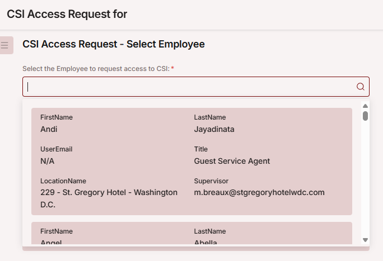Click the CSI Access Request for page title
Screen dimensions: 383x261
(67, 14)
